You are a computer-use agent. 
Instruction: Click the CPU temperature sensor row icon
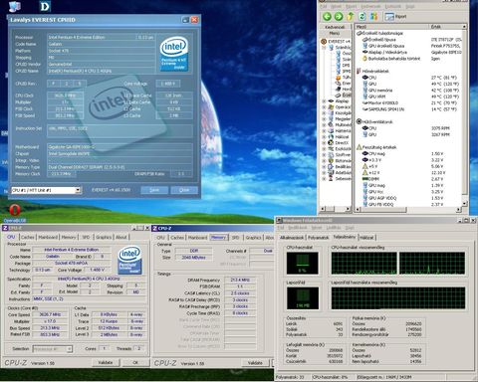[x=365, y=78]
